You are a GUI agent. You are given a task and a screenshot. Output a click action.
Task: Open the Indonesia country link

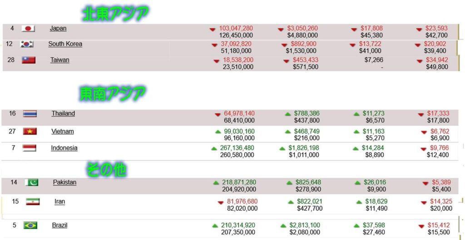(64, 148)
